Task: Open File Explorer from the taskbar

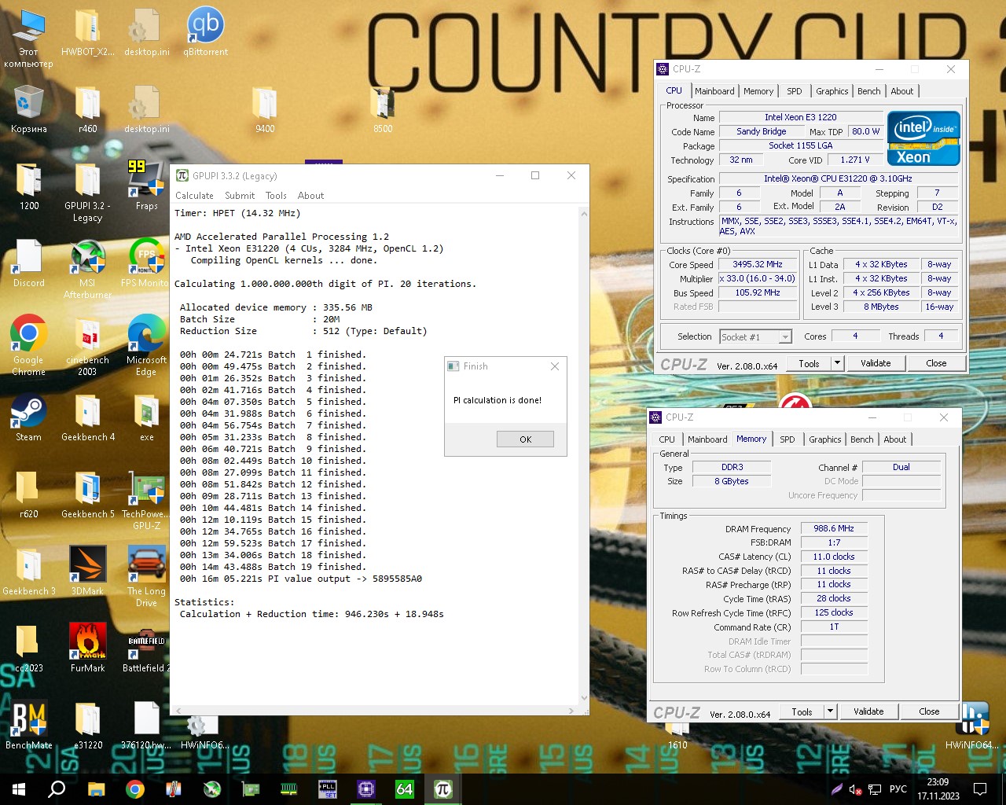Action: pyautogui.click(x=97, y=788)
